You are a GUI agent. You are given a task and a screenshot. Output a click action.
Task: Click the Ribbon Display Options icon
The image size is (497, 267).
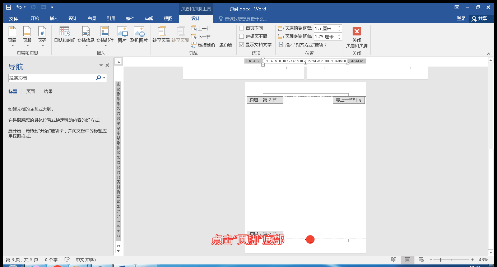457,7
